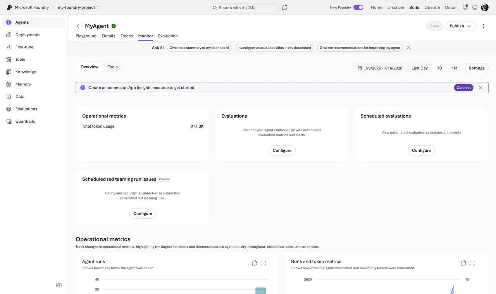This screenshot has width=496, height=294.
Task: Click the Save button
Action: pyautogui.click(x=434, y=26)
